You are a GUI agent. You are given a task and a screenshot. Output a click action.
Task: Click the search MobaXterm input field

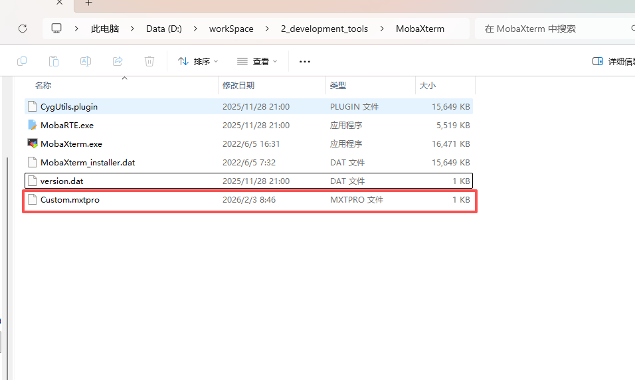551,29
